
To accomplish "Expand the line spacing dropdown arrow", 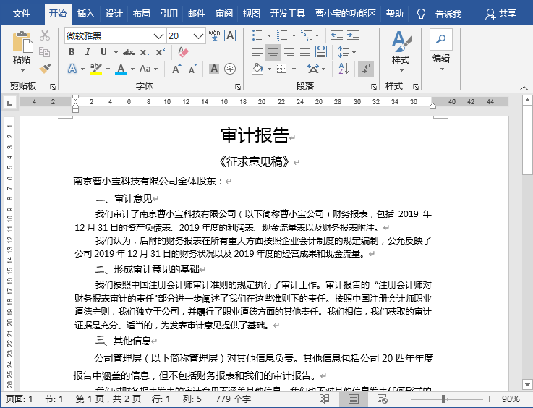I will pos(354,52).
